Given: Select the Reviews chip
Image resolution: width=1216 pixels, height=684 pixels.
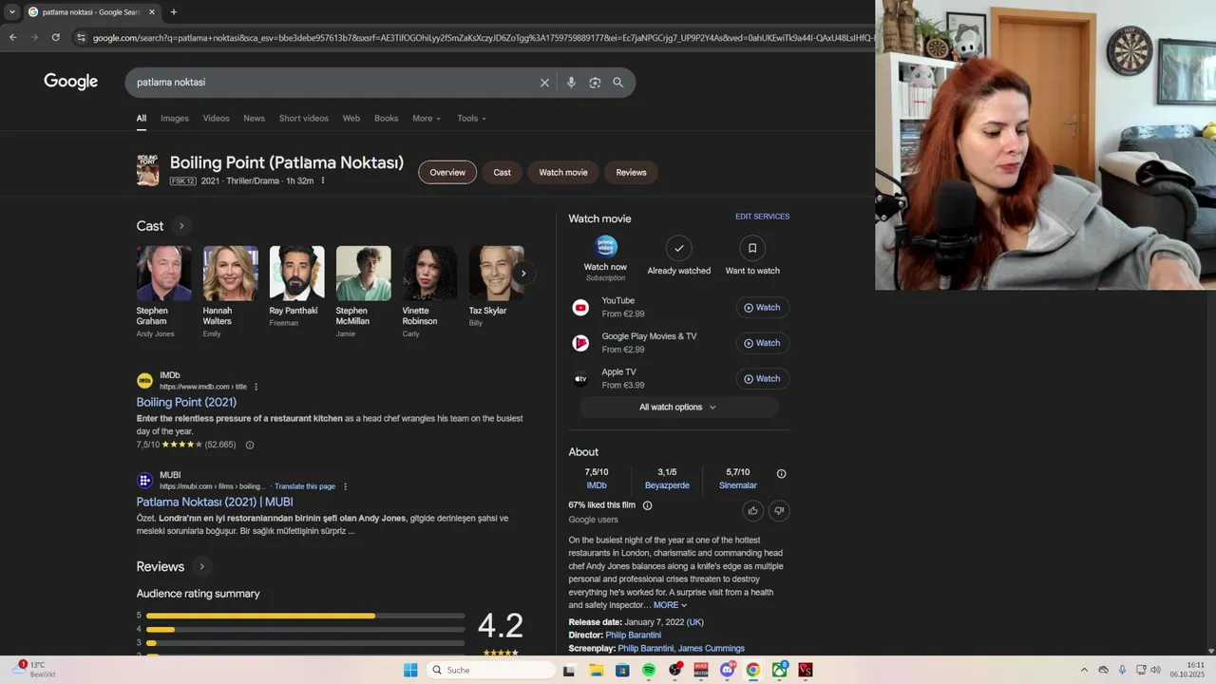Looking at the screenshot, I should point(631,172).
